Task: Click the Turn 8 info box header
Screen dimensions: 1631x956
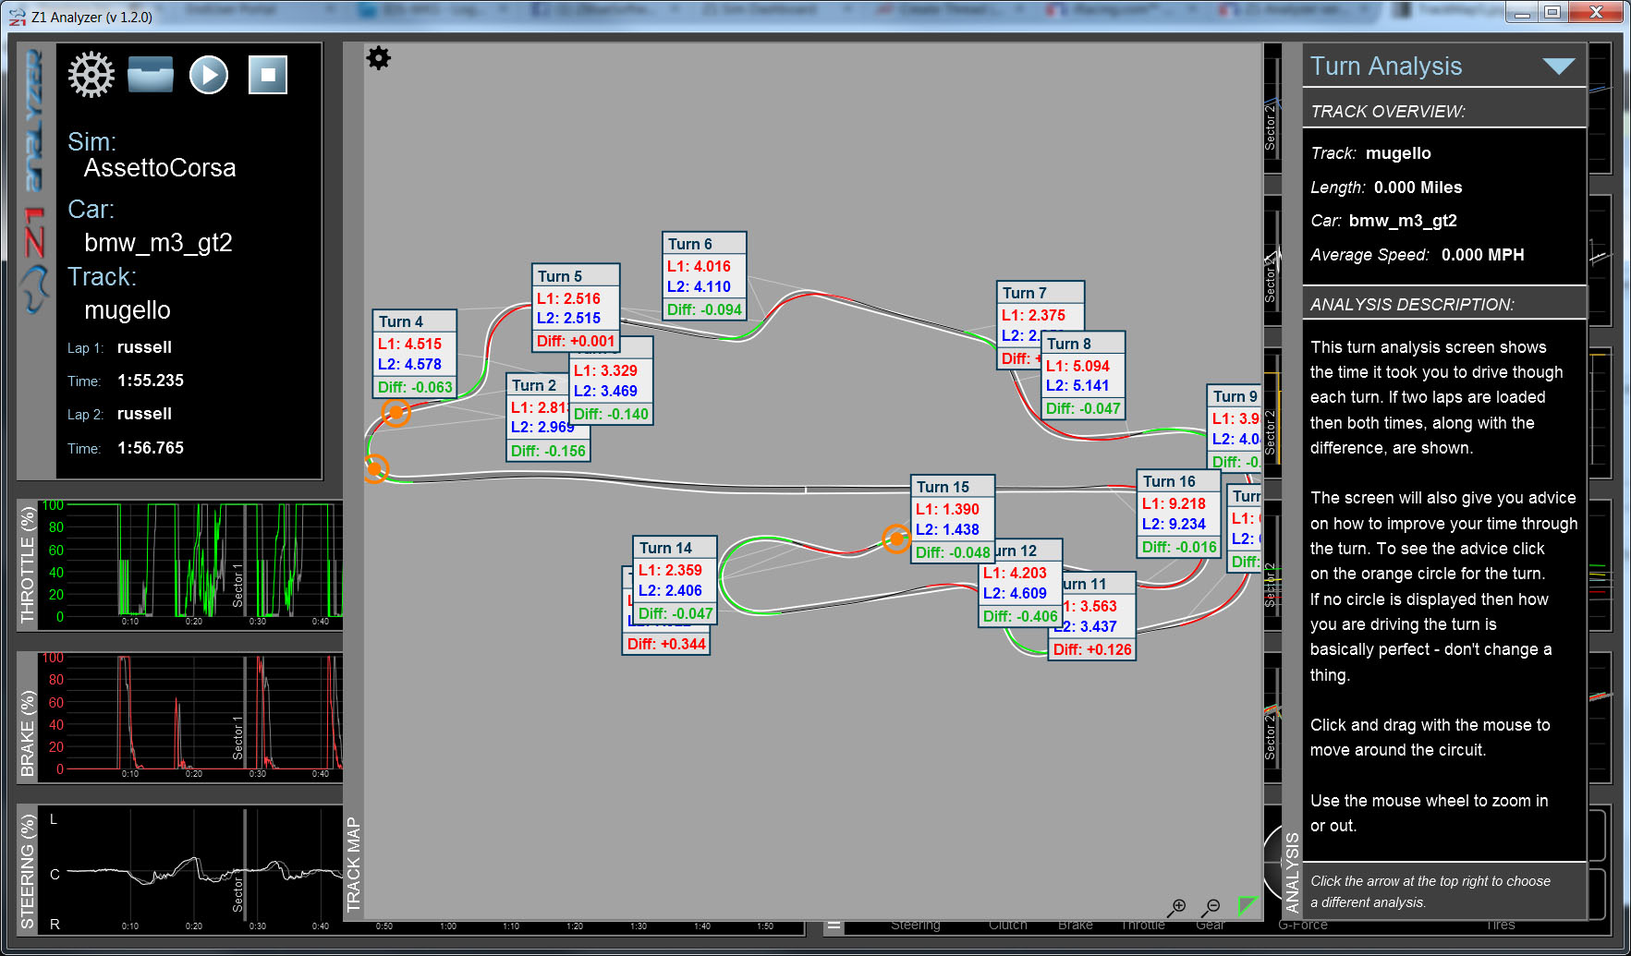Action: [1083, 345]
